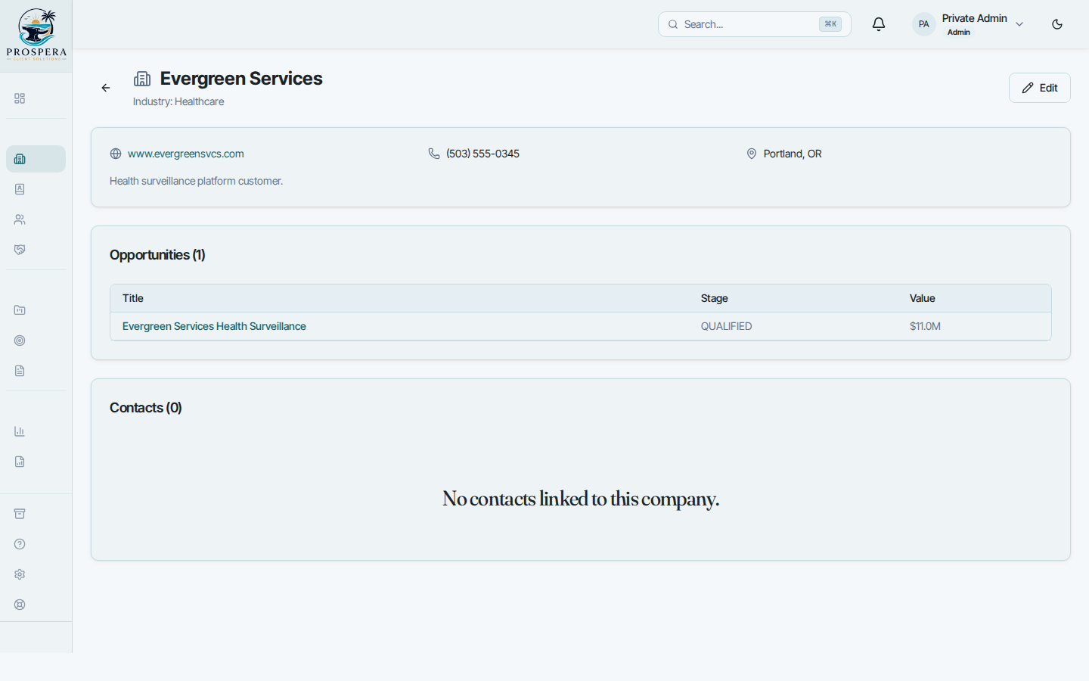This screenshot has height=681, width=1089.
Task: Click the Evergreen Services page title
Action: click(x=241, y=79)
